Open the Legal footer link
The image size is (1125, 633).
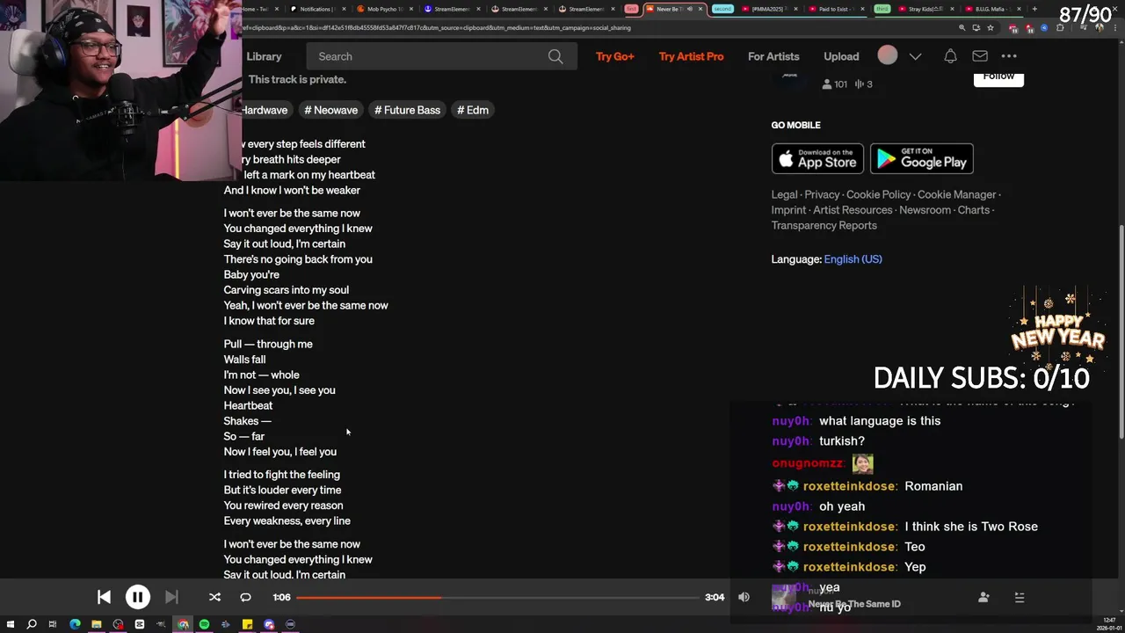pyautogui.click(x=784, y=194)
